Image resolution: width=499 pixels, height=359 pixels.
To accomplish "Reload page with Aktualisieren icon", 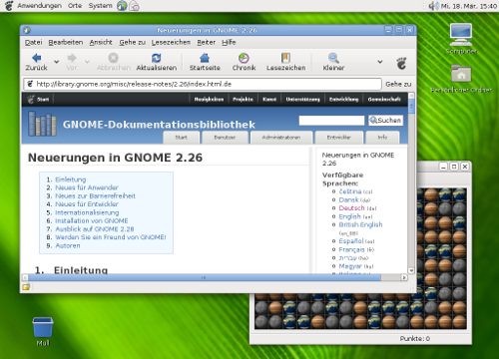I will tap(157, 58).
